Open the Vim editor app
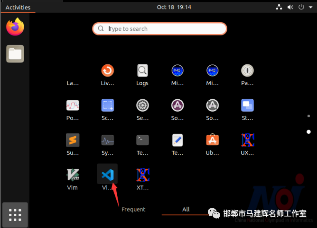Image resolution: width=317 pixels, height=228 pixels. point(73,175)
